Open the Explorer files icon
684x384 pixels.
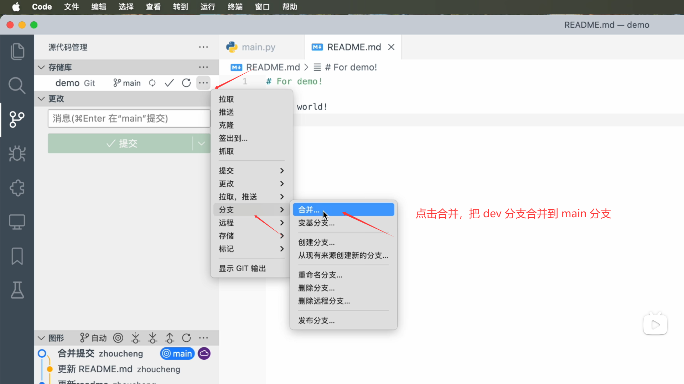coord(17,52)
